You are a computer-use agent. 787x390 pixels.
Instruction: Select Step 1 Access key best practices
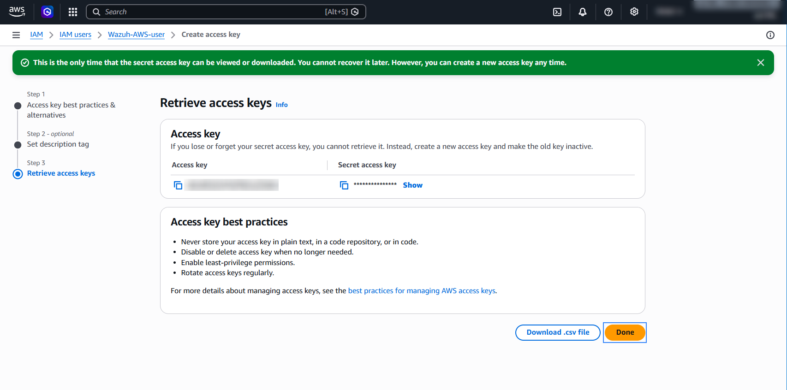pyautogui.click(x=71, y=110)
